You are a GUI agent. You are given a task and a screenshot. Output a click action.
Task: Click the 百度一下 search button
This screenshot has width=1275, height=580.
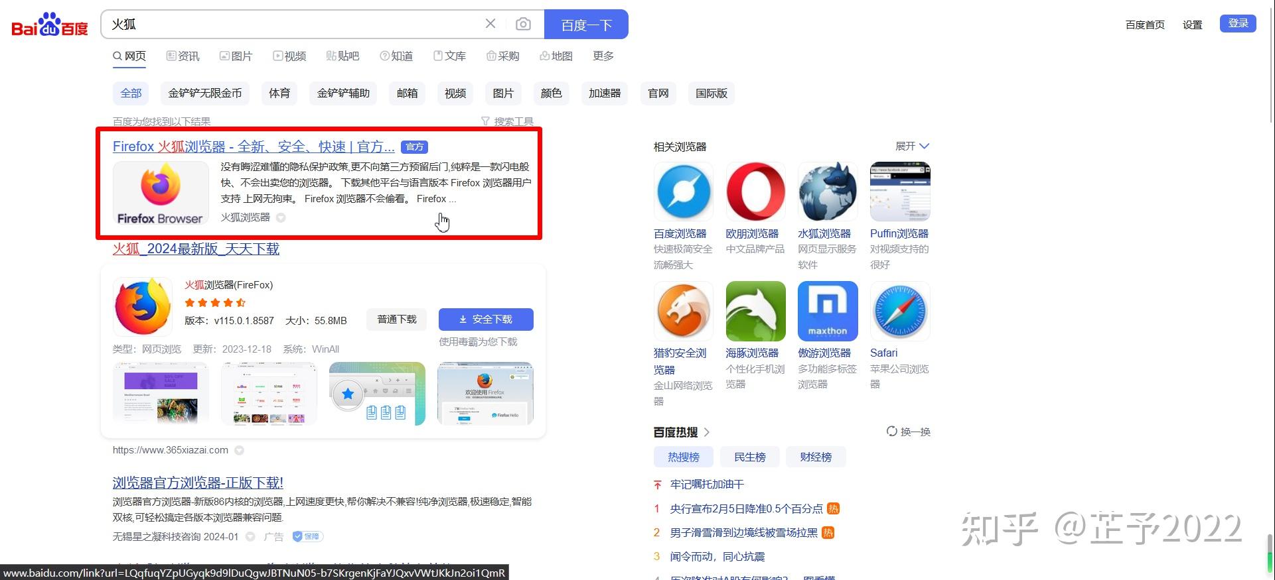click(x=586, y=25)
